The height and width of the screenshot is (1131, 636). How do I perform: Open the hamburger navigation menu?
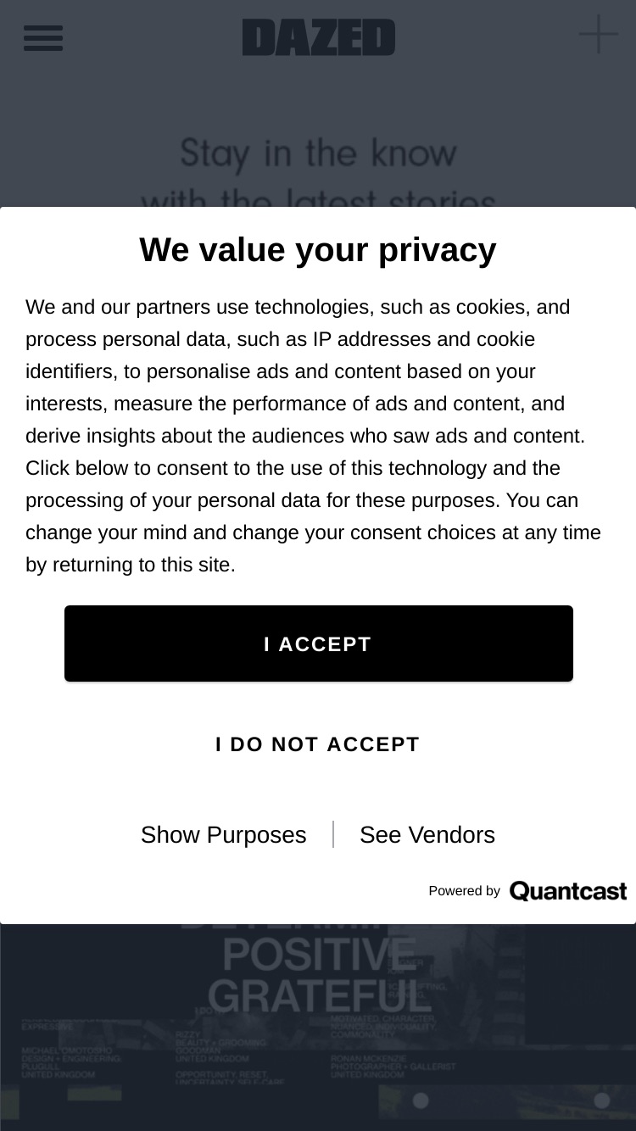coord(43,37)
